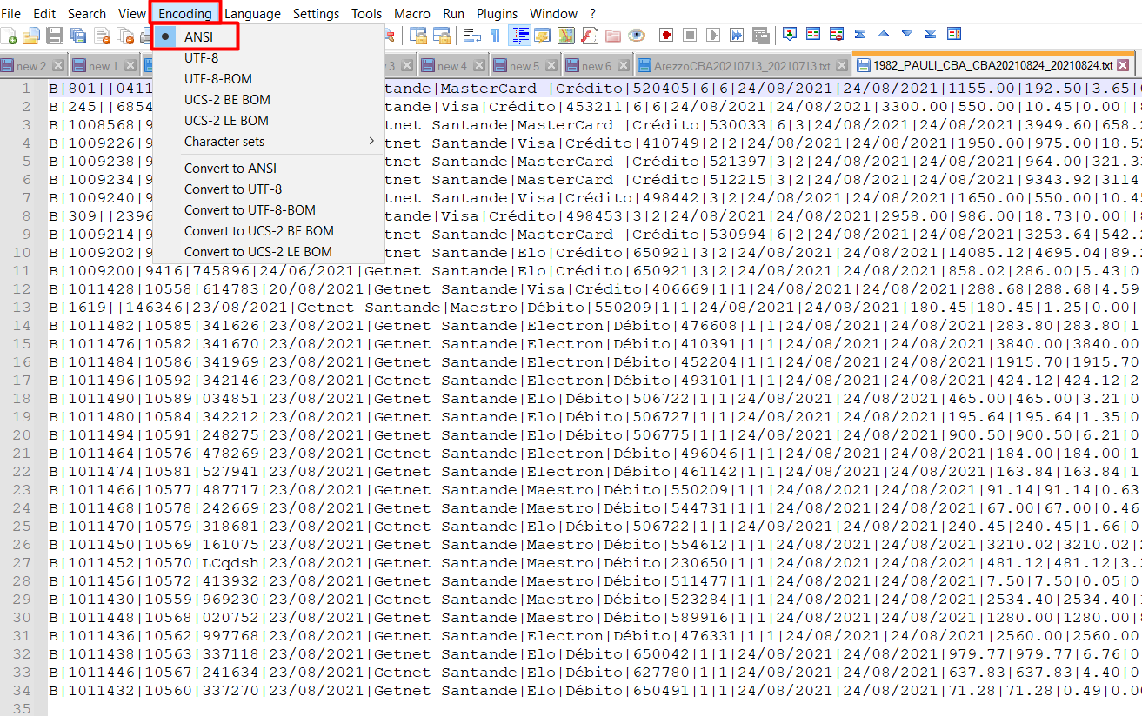Create a new document with toolbar icon
This screenshot has height=716, width=1142.
(x=9, y=36)
